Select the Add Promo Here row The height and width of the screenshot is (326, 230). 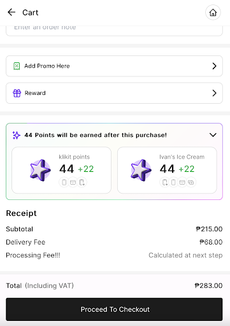pos(114,66)
